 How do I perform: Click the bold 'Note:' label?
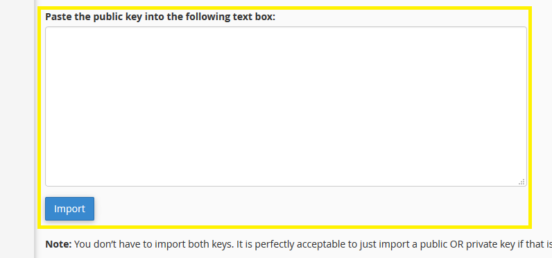(58, 244)
